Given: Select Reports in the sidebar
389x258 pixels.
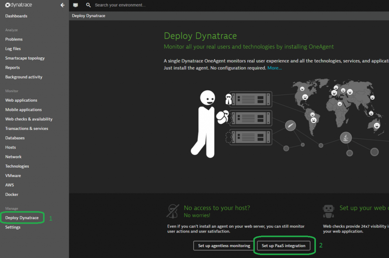Looking at the screenshot, I should [13, 68].
